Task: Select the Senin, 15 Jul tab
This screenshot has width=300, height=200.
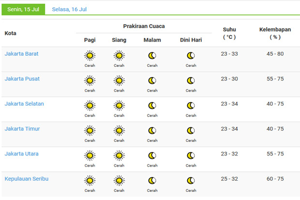Action: pos(23,9)
